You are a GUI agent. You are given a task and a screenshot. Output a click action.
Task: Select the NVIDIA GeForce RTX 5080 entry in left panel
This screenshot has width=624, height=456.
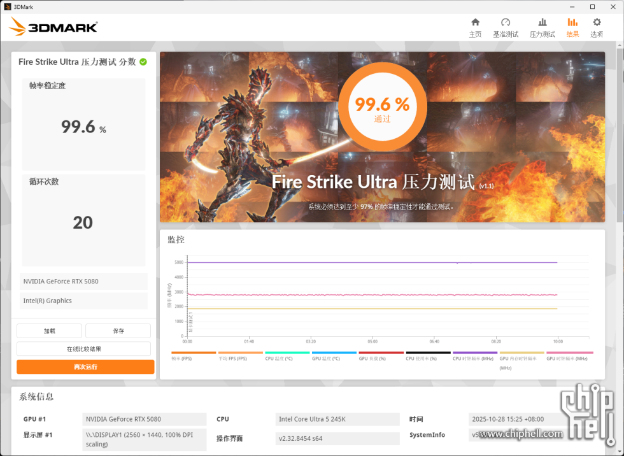(x=83, y=281)
